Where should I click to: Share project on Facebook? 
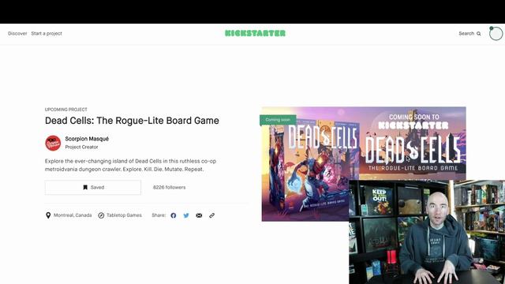pyautogui.click(x=174, y=215)
